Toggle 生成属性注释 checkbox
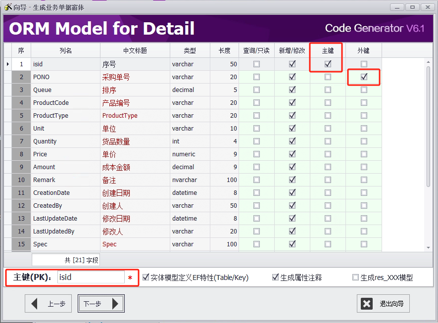This screenshot has height=323, width=438. 275,277
